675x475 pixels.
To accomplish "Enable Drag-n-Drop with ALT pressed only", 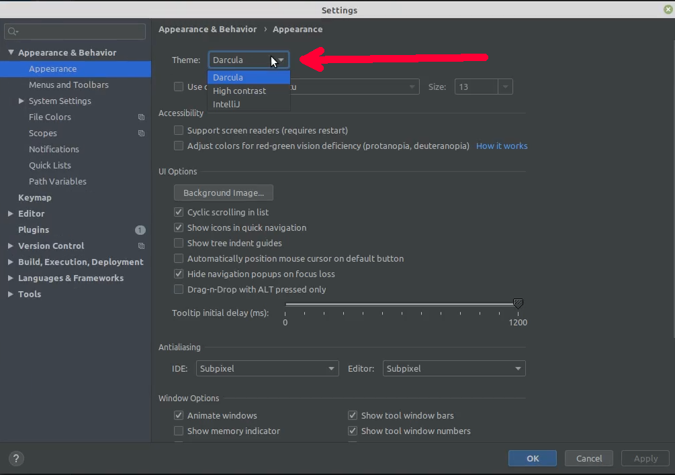I will click(179, 289).
